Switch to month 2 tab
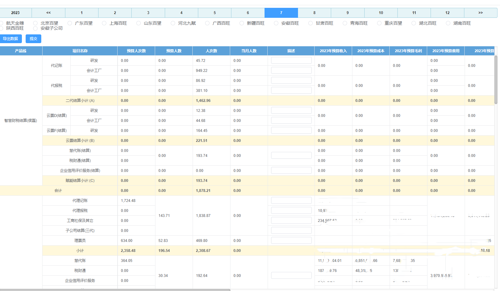Screen dimensions: 500x291 (115, 13)
